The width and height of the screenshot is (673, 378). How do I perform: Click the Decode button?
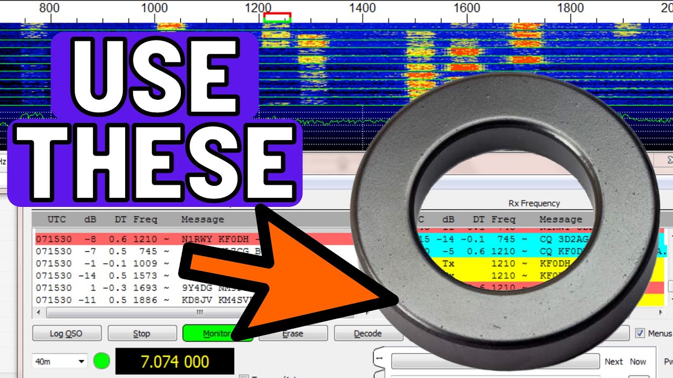368,333
